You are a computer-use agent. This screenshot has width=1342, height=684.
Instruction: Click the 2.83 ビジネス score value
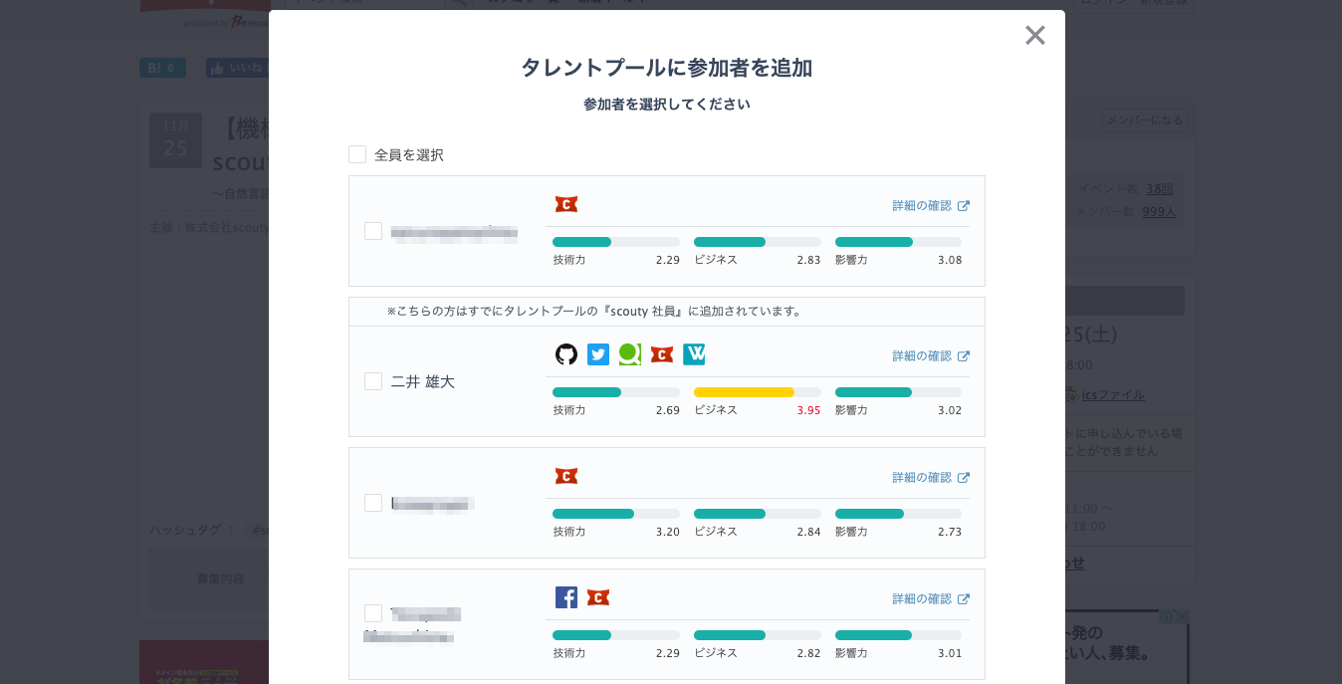(x=808, y=260)
